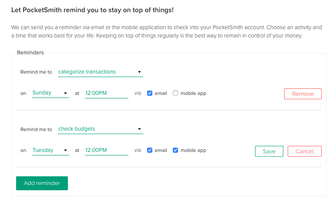Viewport: 336px width, 202px height.
Task: Click the caret icon next to Tuesday
Action: (x=65, y=151)
